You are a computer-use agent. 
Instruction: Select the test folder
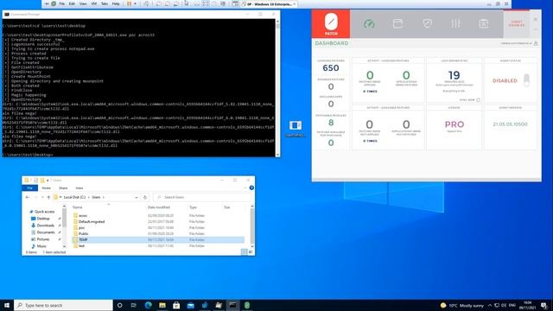coord(81,245)
